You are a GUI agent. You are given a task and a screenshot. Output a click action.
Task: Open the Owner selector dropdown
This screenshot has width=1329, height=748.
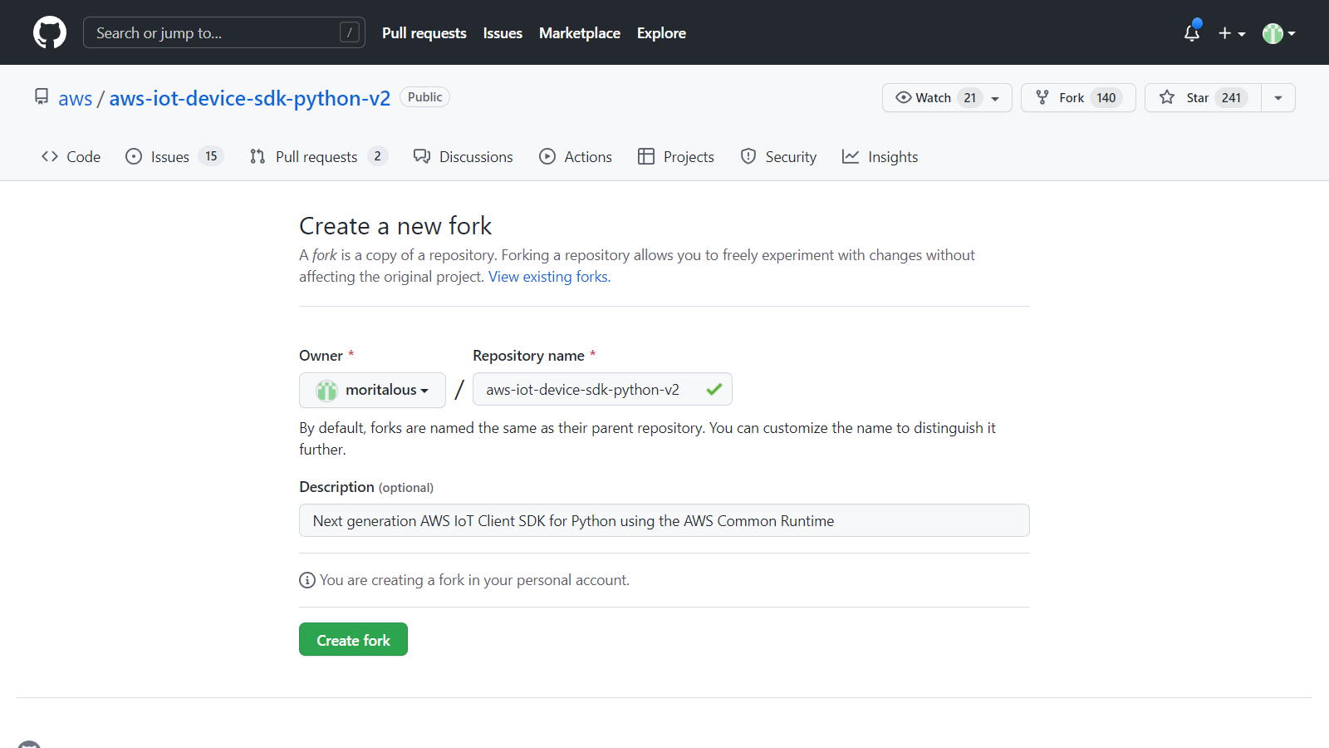372,390
